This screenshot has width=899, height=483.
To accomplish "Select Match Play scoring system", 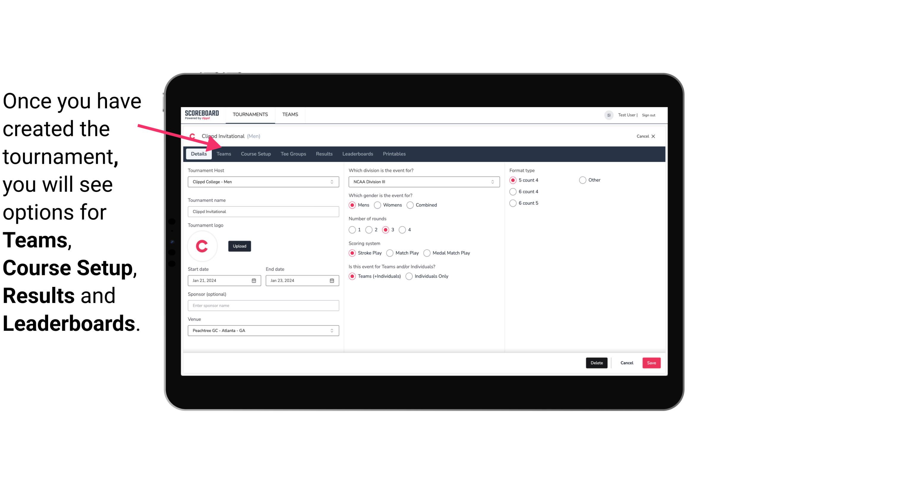I will coord(390,253).
